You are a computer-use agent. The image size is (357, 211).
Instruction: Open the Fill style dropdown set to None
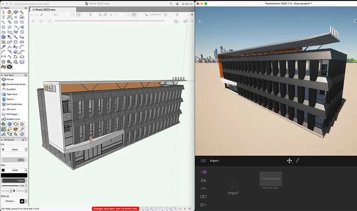coord(14,149)
